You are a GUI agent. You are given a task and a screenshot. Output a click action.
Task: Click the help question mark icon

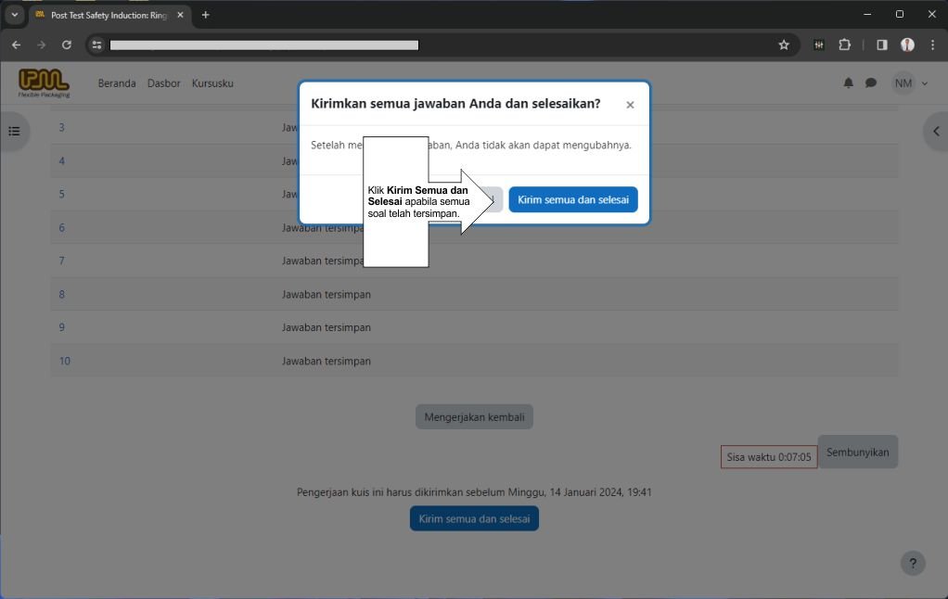(x=912, y=563)
